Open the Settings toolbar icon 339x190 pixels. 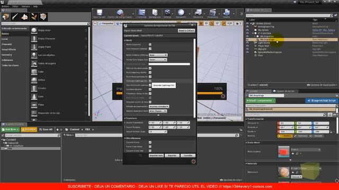pyautogui.click(x=167, y=14)
